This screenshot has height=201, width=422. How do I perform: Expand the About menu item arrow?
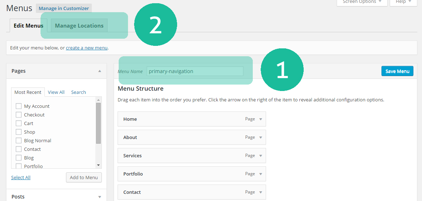coord(261,138)
